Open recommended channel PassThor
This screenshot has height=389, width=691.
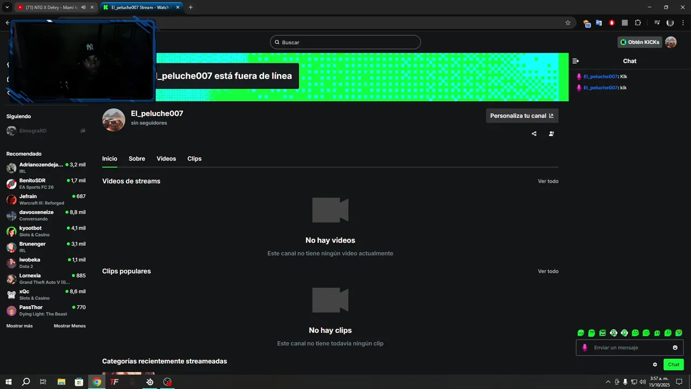pos(46,310)
